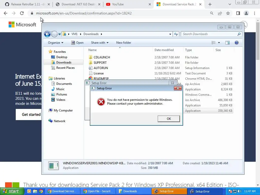
Task: Click Open in the Explorer toolbar
Action: (77, 43)
